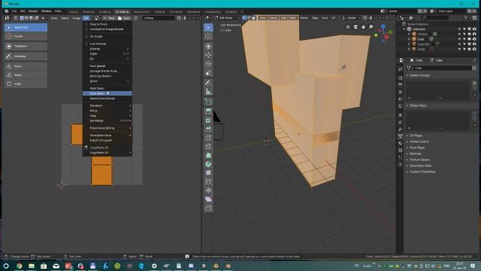This screenshot has width=481, height=271.
Task: Select the Smooth tool
Action: pyautogui.click(x=209, y=173)
